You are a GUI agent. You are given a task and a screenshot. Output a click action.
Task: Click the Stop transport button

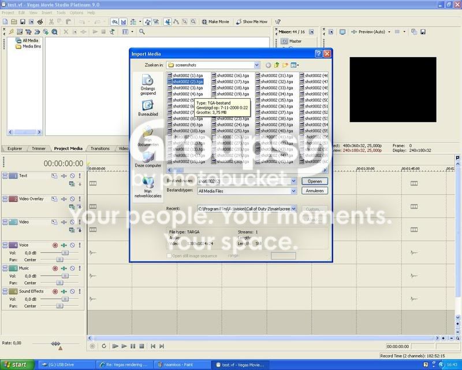point(141,346)
